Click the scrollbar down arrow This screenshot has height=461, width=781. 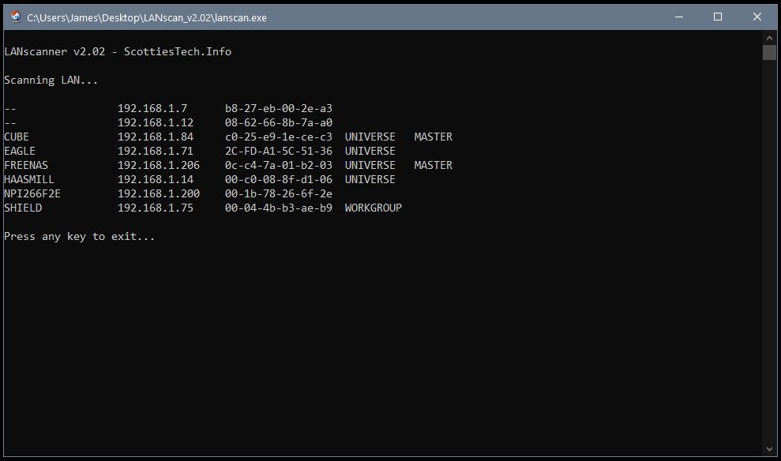[769, 449]
